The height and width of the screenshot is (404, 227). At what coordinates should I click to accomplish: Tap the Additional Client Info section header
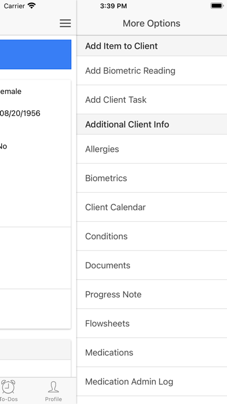(152, 124)
